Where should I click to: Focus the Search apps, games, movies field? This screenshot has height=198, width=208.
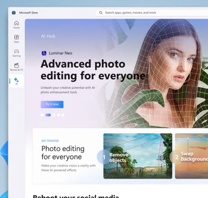(152, 13)
